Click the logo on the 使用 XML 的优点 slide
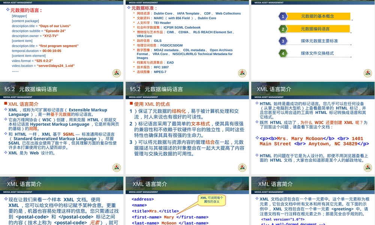Image resolution: width=375 pixels, height=225 pixels. [242, 168]
